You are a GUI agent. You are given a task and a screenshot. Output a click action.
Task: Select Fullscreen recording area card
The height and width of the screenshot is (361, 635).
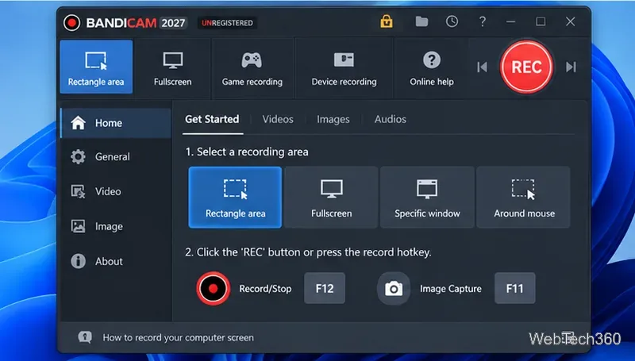[331, 198]
